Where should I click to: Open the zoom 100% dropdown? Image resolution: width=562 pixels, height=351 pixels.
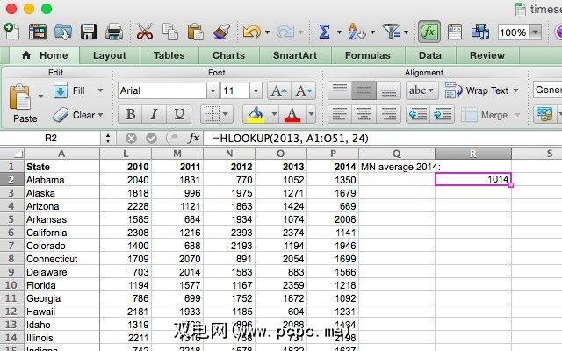pyautogui.click(x=536, y=32)
